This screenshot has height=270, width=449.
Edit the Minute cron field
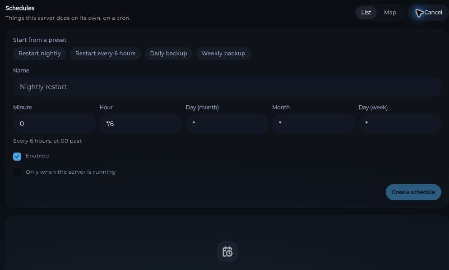tap(55, 124)
